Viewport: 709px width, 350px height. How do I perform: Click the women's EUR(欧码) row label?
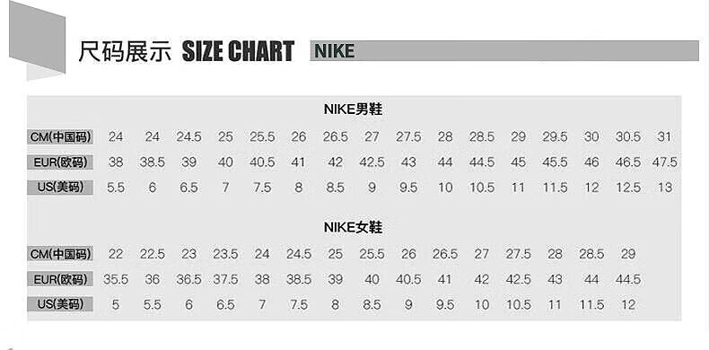pyautogui.click(x=60, y=279)
